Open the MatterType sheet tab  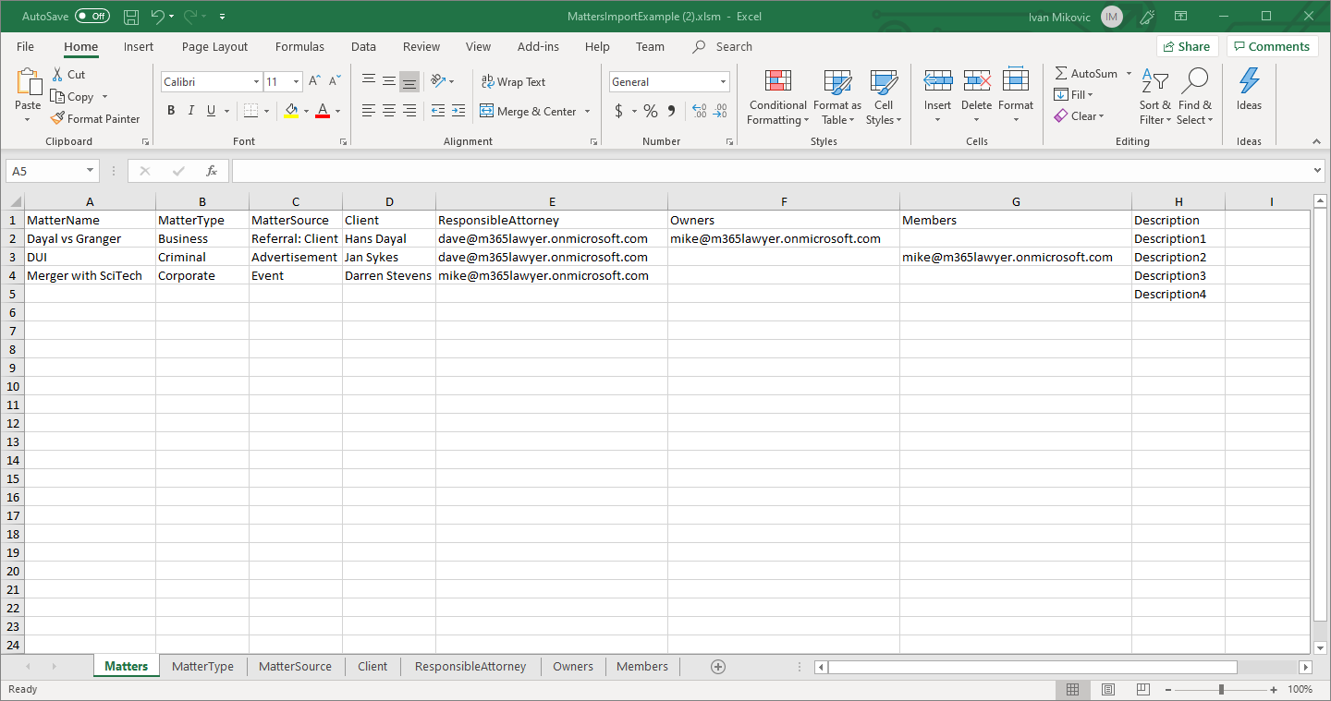202,667
